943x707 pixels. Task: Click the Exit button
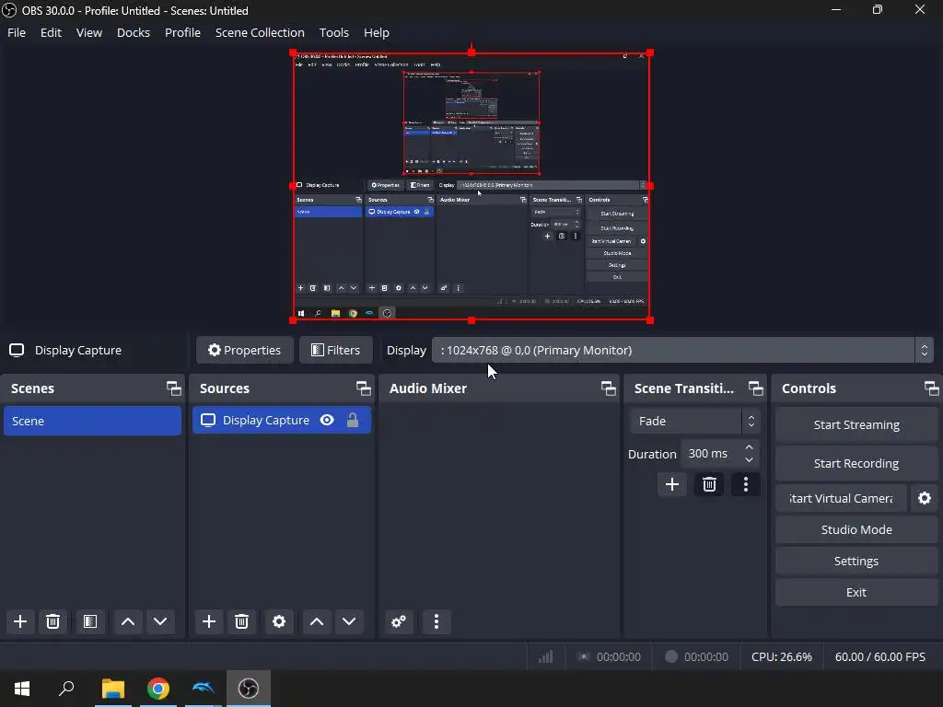pyautogui.click(x=856, y=592)
